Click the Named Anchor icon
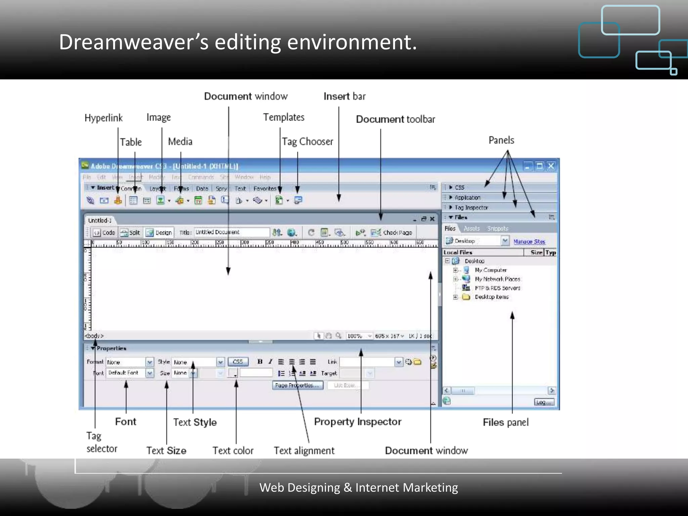Viewport: 688px width, 516px height. [x=118, y=200]
